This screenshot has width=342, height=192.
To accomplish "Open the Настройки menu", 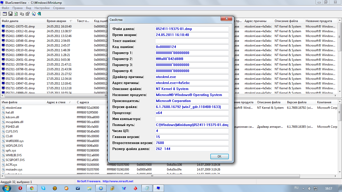I will pos(42,8).
